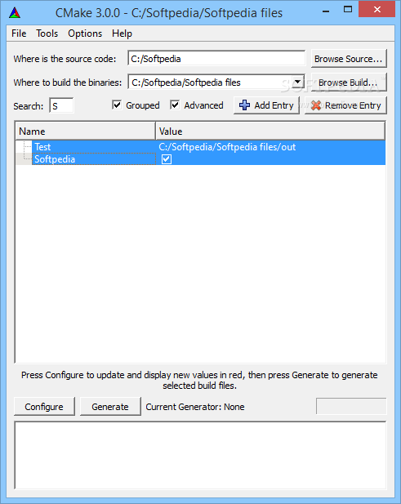Uncheck the Softpedia entry value checkbox
The height and width of the screenshot is (504, 401).
(167, 159)
